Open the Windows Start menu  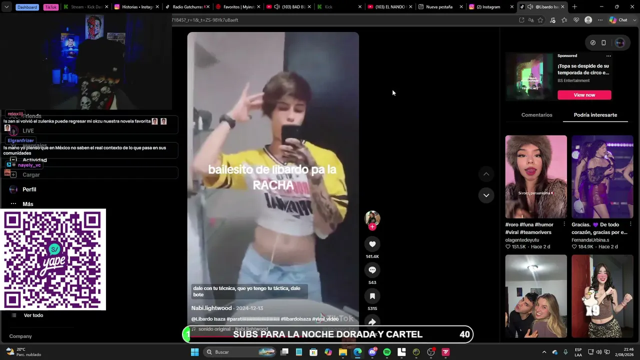point(195,352)
